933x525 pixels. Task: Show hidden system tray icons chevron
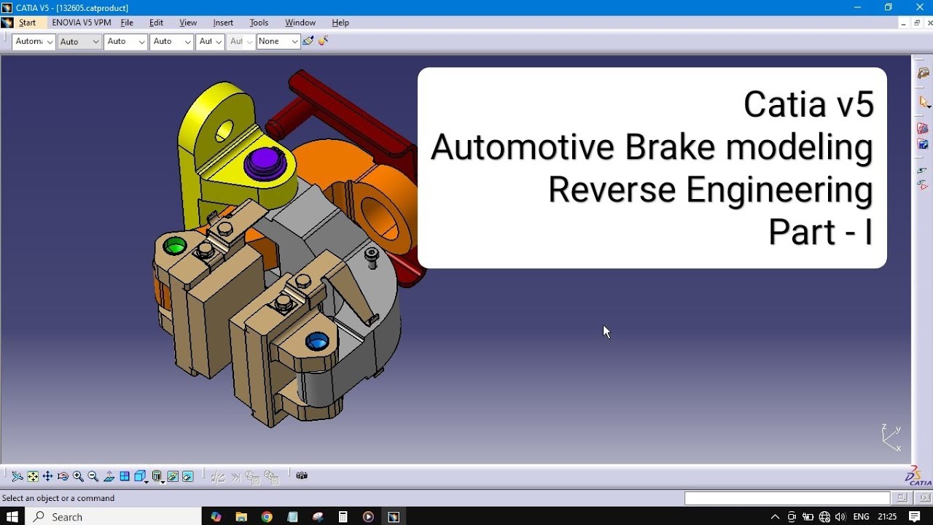tap(775, 516)
